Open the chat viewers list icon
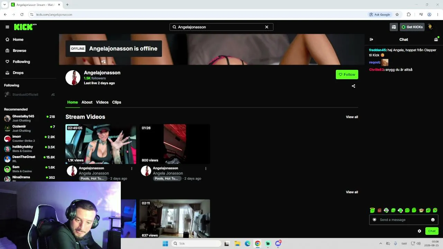The image size is (443, 249). pyautogui.click(x=436, y=39)
